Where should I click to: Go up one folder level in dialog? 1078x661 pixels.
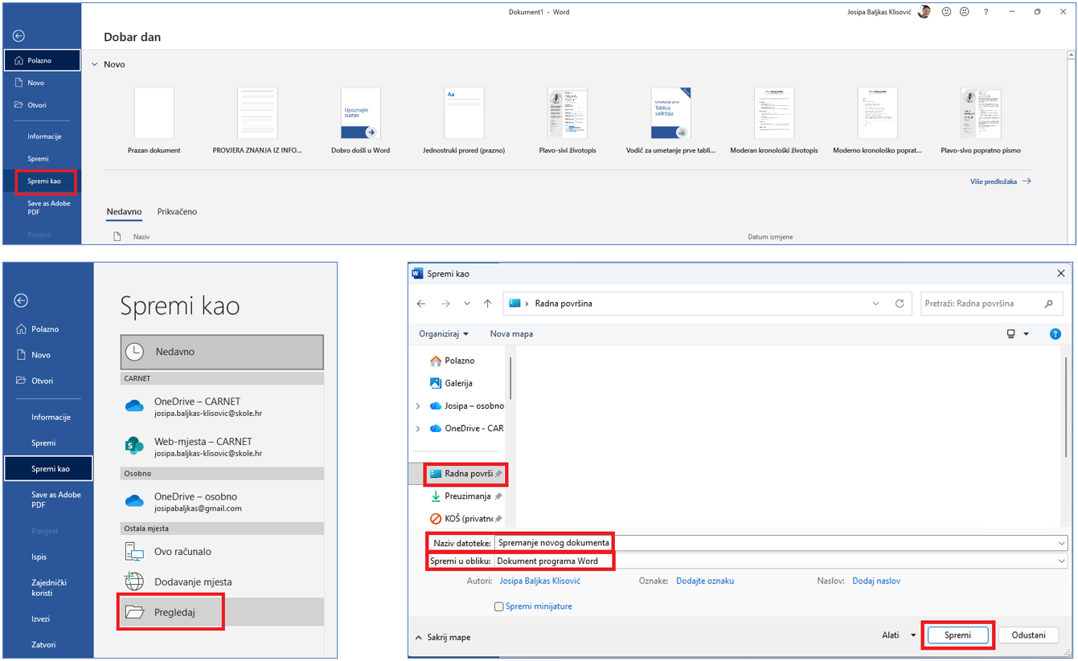[x=488, y=304]
